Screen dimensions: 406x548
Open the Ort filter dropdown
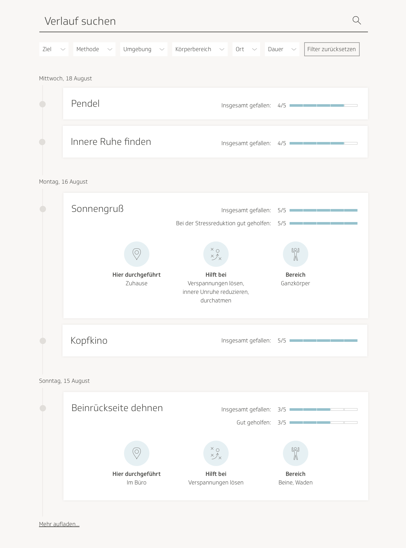click(x=246, y=49)
